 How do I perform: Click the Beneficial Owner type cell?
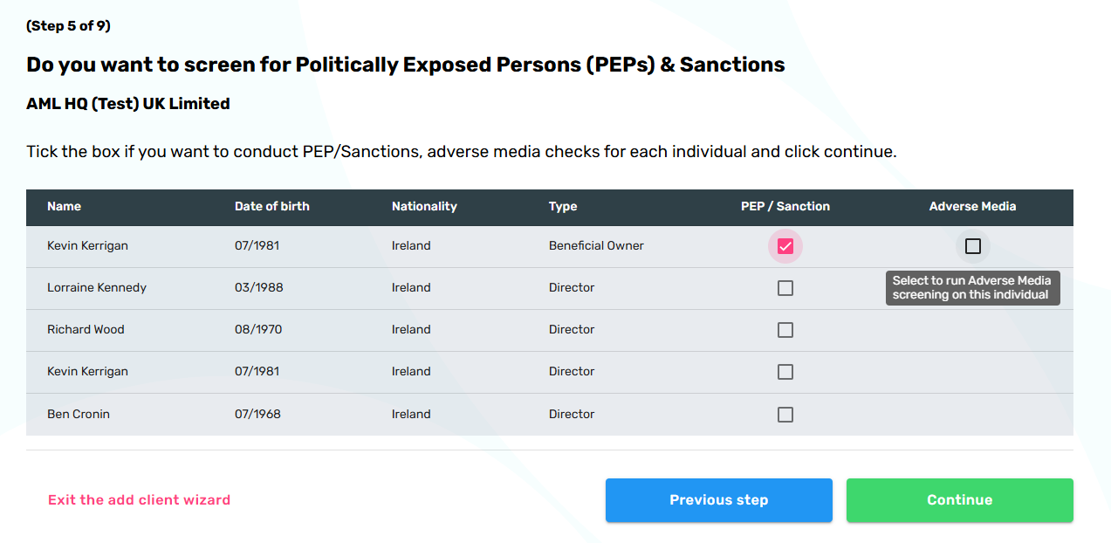tap(596, 246)
